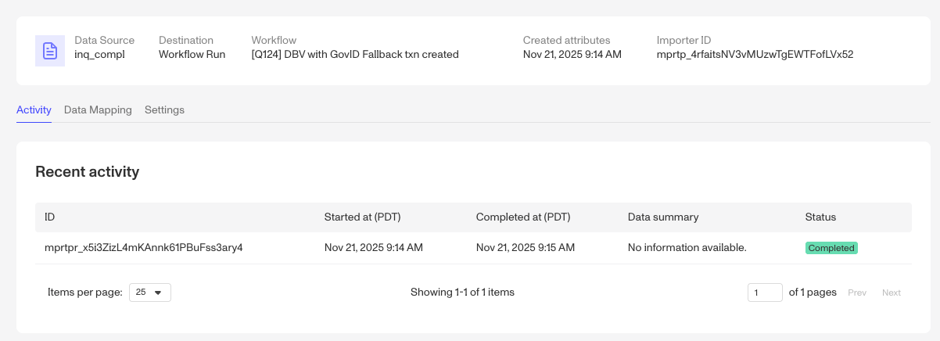Click the inq_compl data source value

pos(99,55)
